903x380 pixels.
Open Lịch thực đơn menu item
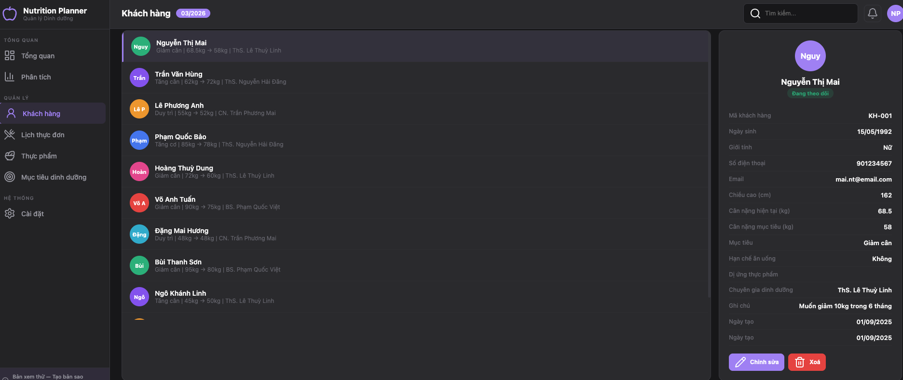pyautogui.click(x=53, y=135)
